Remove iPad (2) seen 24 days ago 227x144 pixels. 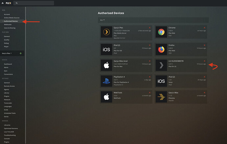[x=205, y=77]
